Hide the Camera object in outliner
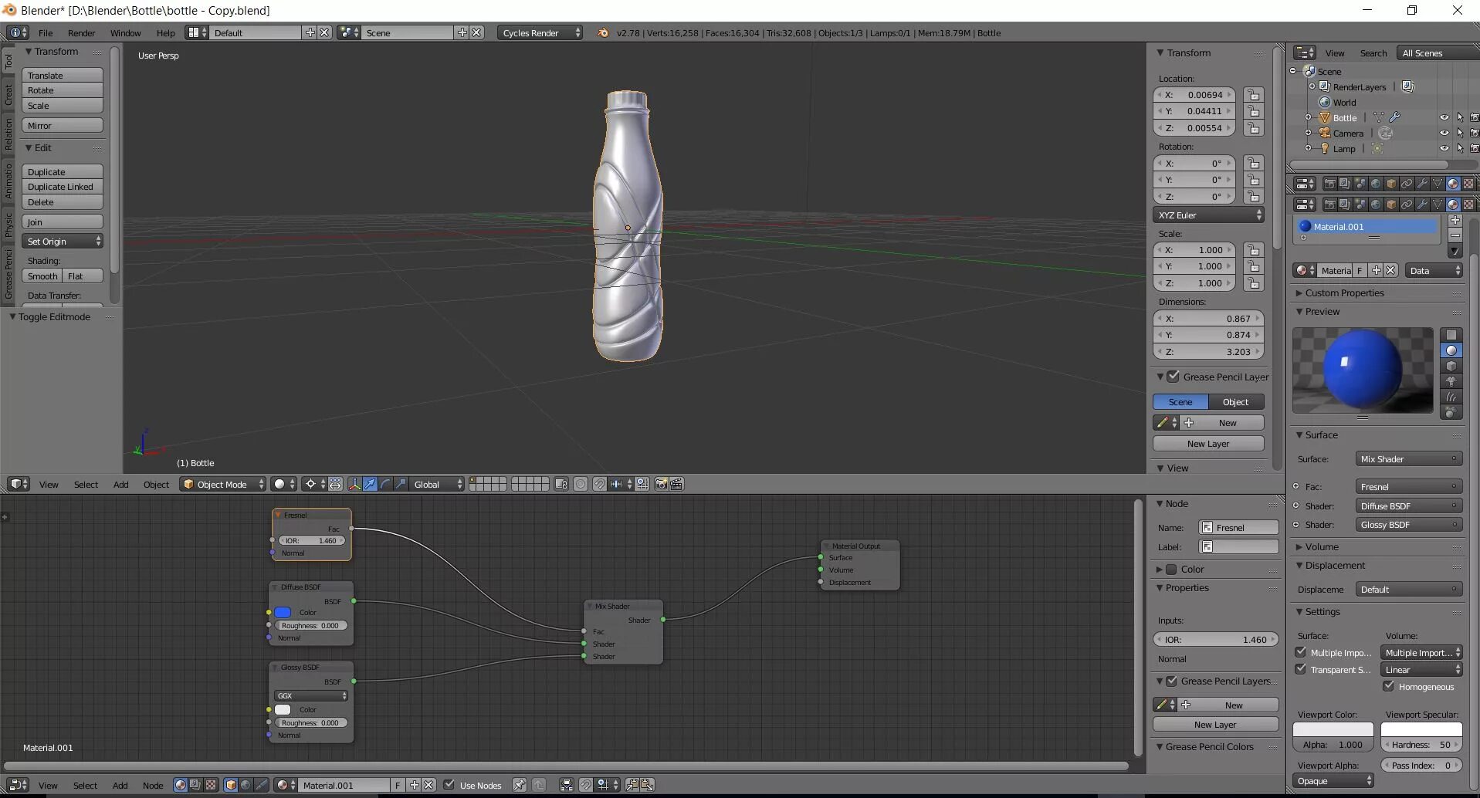 tap(1444, 133)
